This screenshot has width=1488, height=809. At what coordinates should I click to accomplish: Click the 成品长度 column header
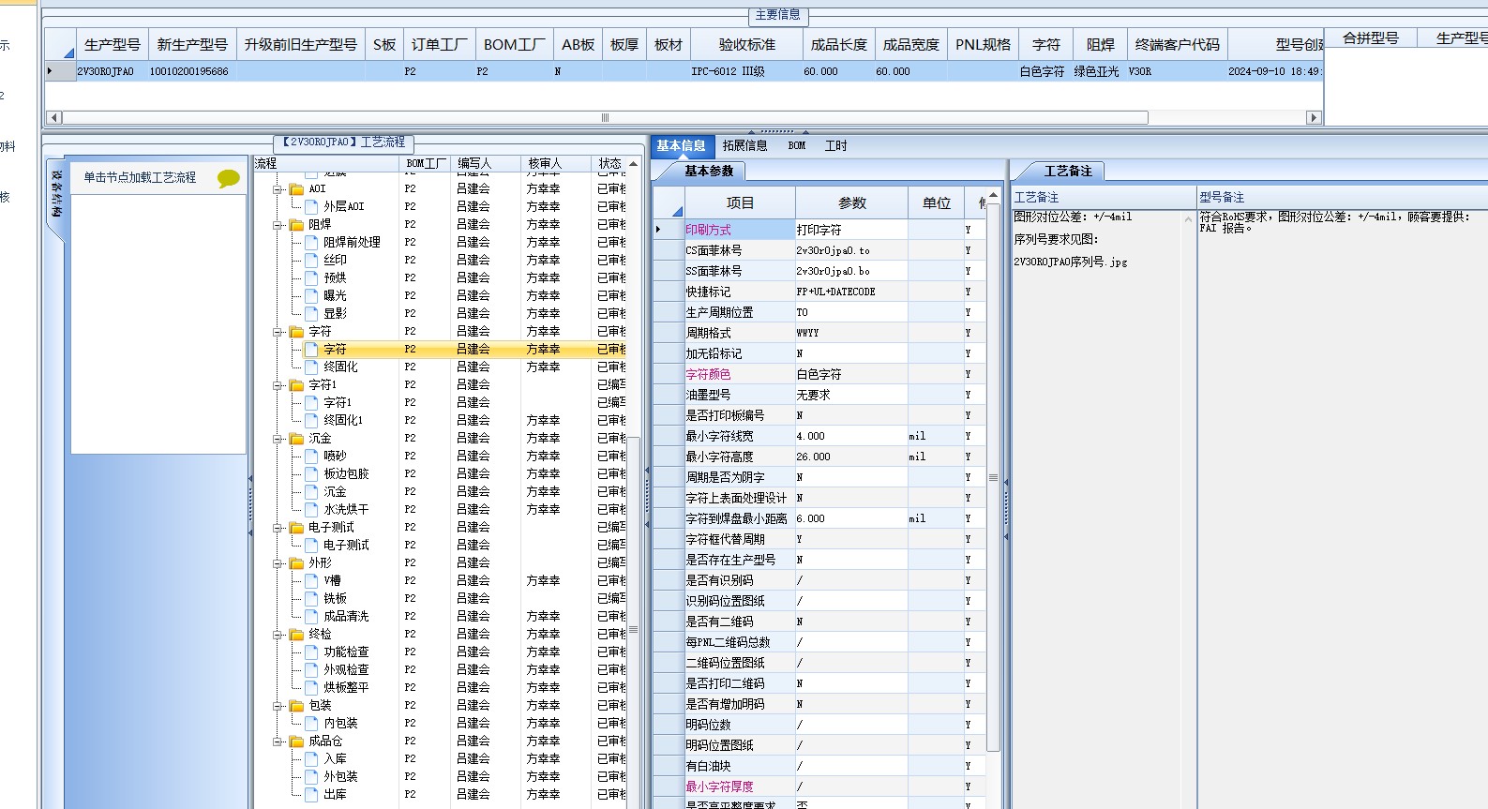point(839,44)
